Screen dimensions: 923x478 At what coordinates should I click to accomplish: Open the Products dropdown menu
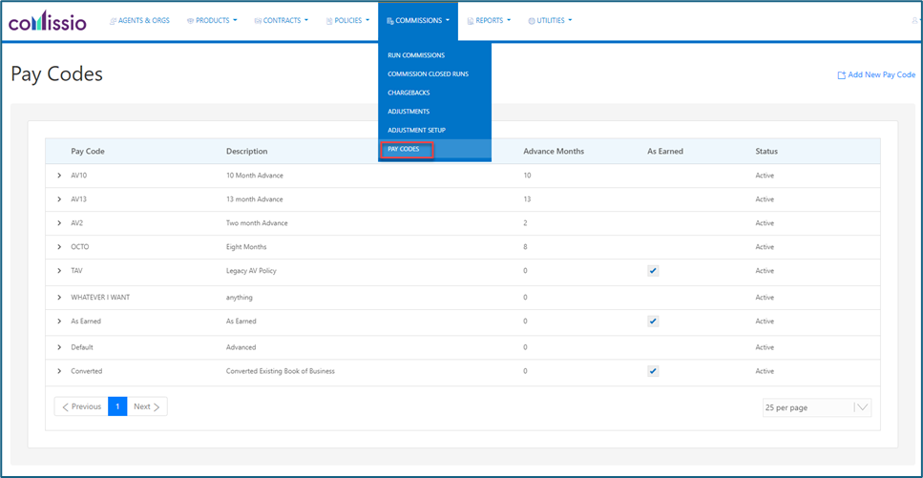click(212, 21)
